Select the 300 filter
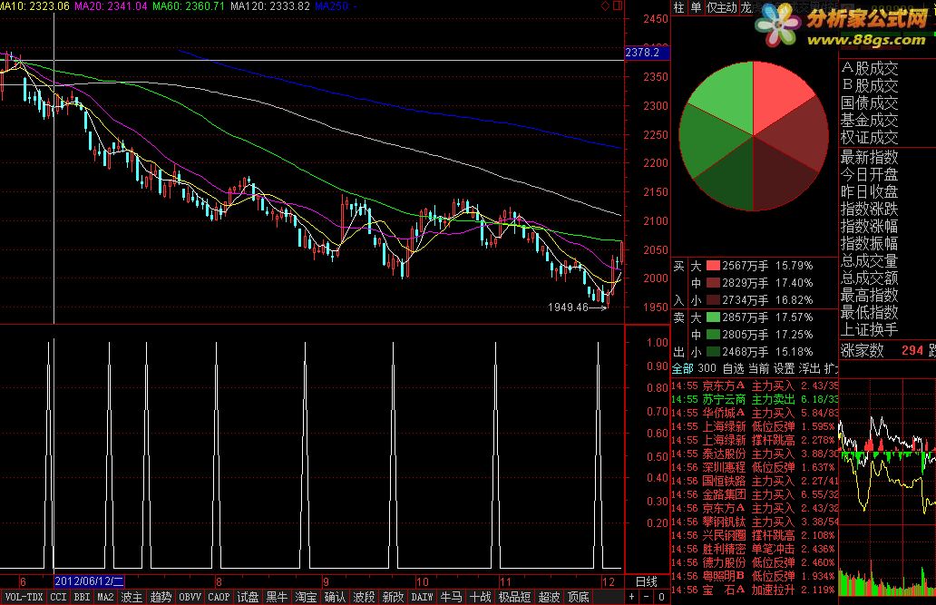The image size is (936, 605). 707,368
